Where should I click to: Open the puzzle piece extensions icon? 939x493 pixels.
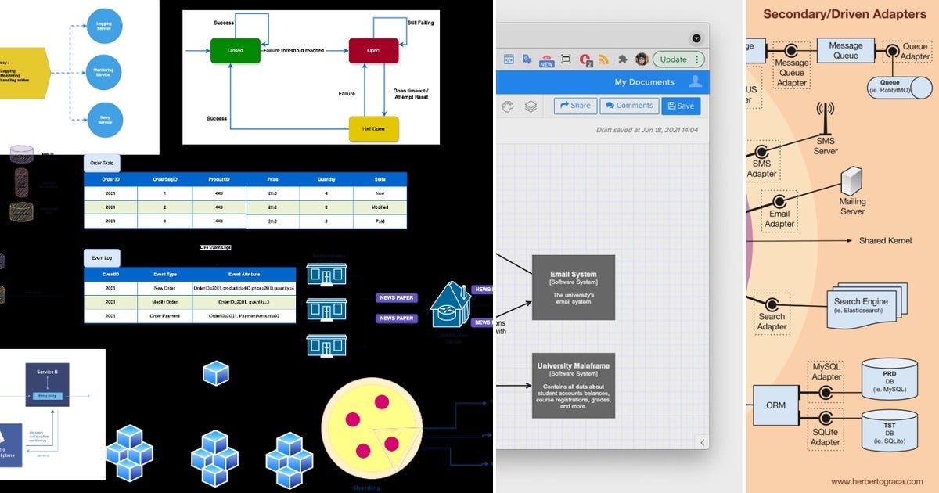(622, 59)
